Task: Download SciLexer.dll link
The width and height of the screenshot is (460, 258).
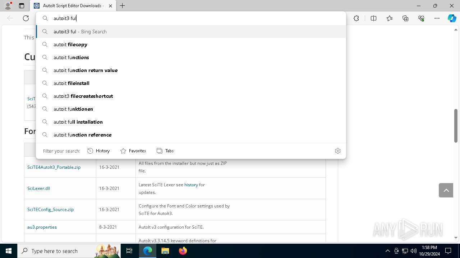Action: 38,188
